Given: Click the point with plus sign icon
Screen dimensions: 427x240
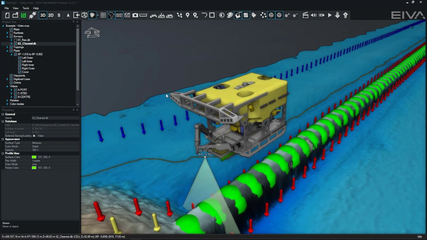Looking at the screenshot, I should 287,15.
